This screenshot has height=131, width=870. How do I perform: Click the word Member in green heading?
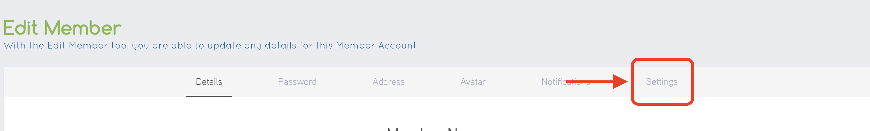point(82,28)
